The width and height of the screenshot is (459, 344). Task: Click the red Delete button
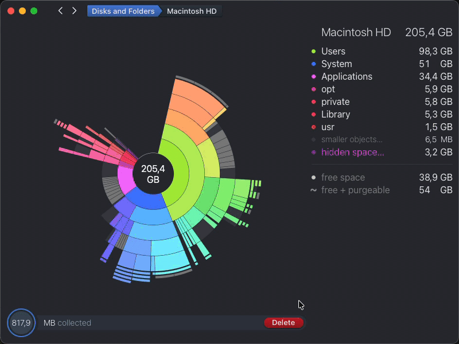283,322
